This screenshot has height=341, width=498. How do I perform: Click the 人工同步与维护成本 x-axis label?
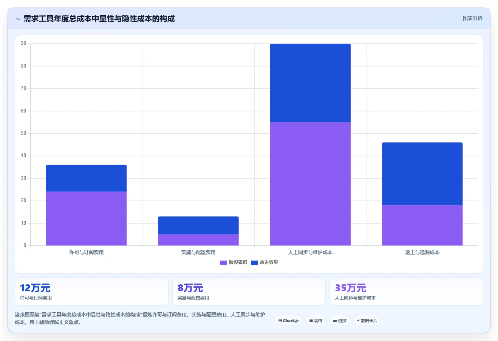click(x=310, y=252)
